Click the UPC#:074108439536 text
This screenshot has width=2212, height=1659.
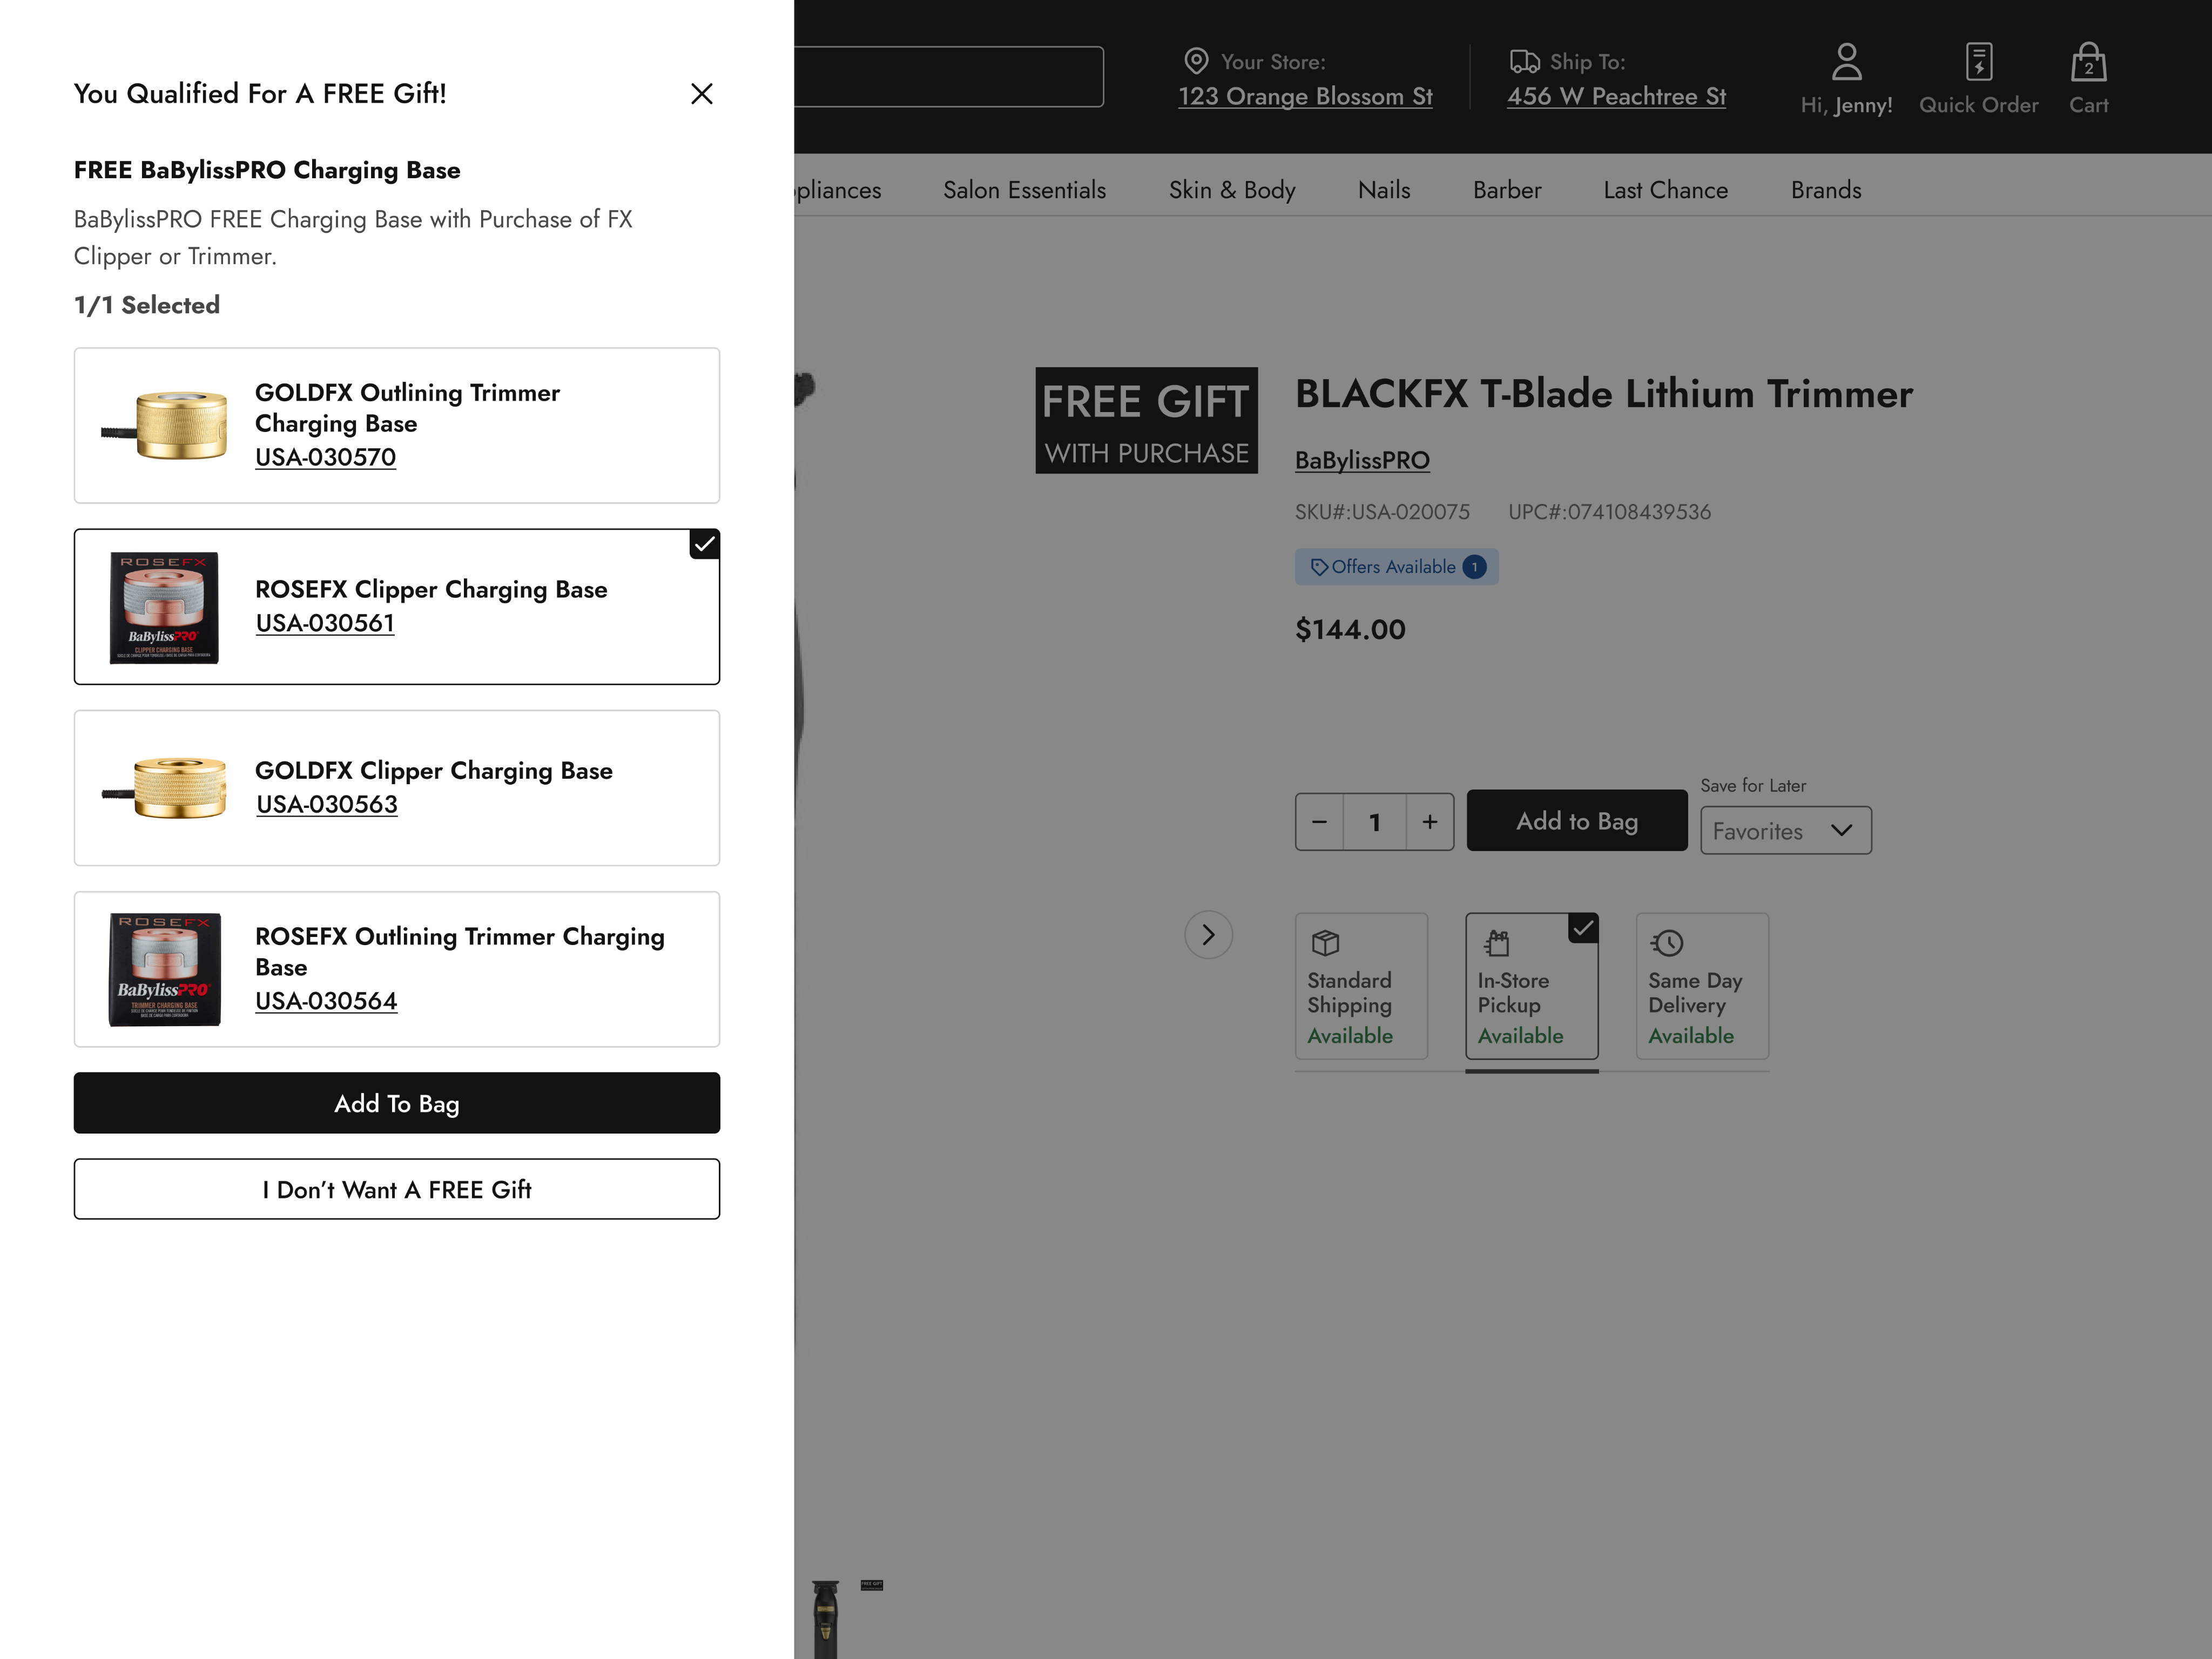tap(1609, 512)
